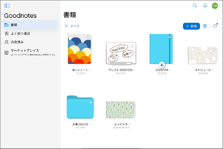Open the 新しいノート notebook cover
The image size is (223, 149).
pos(79,49)
